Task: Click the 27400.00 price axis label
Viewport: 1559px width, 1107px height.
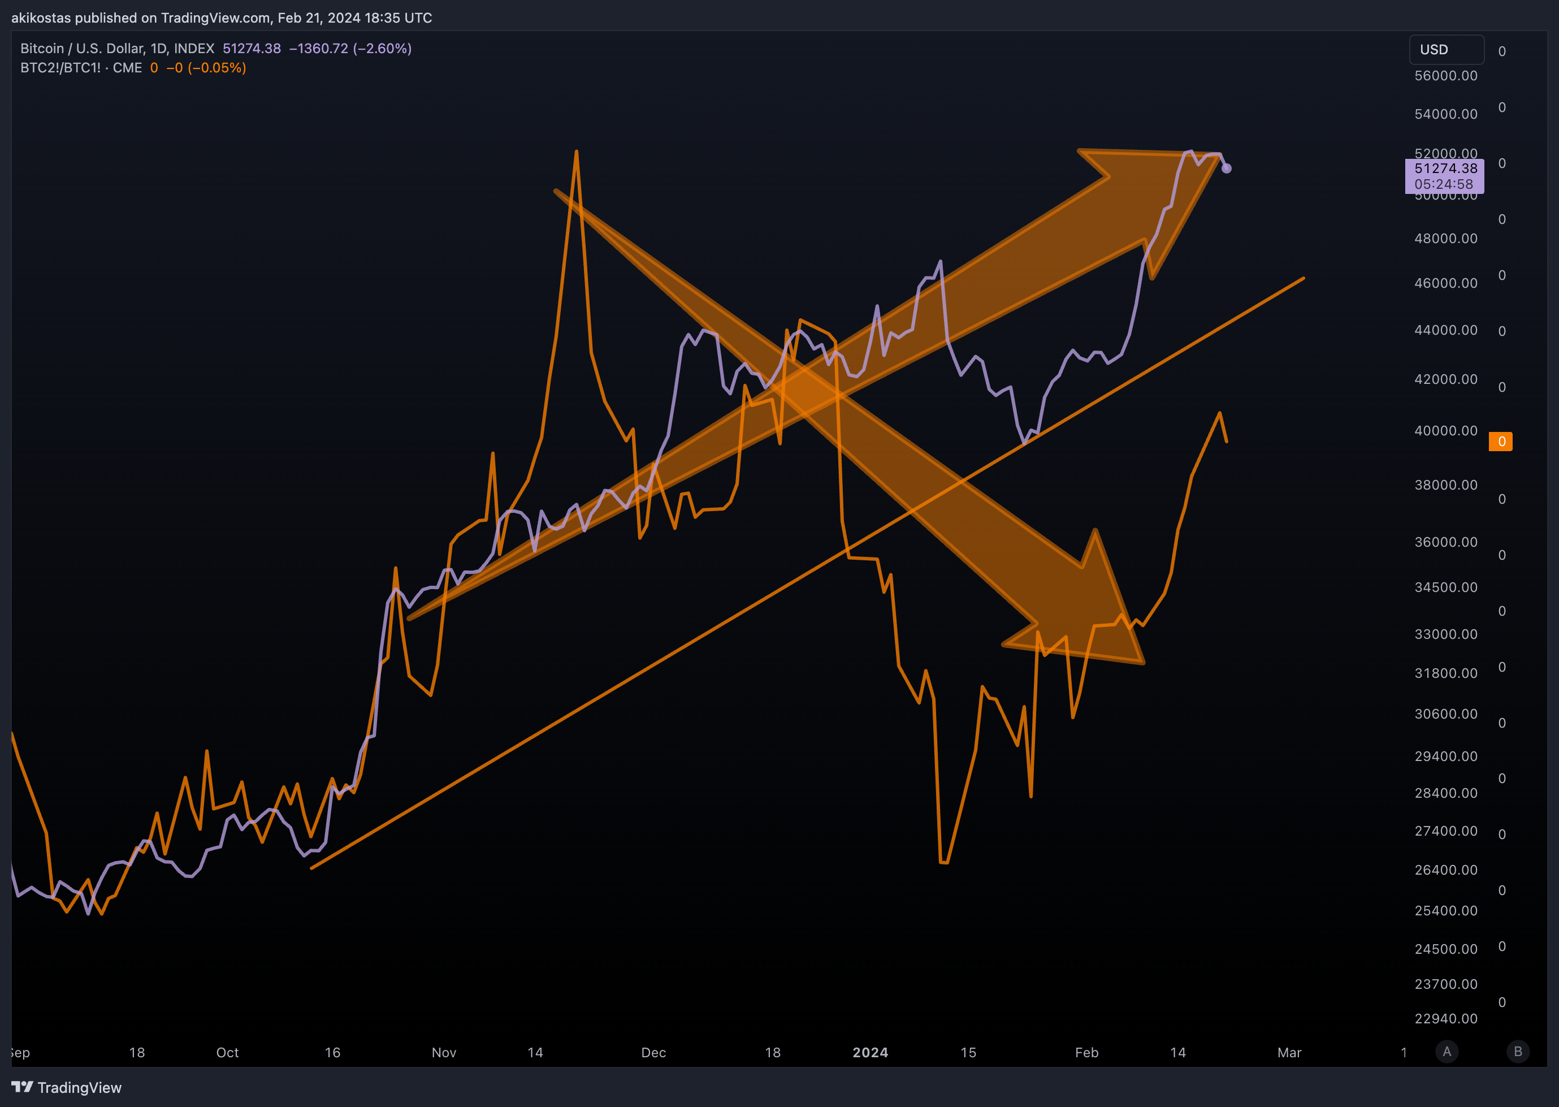Action: click(1446, 831)
